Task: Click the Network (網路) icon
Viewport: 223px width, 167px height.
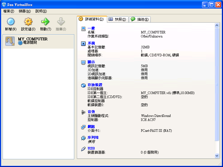Action: coord(83,127)
